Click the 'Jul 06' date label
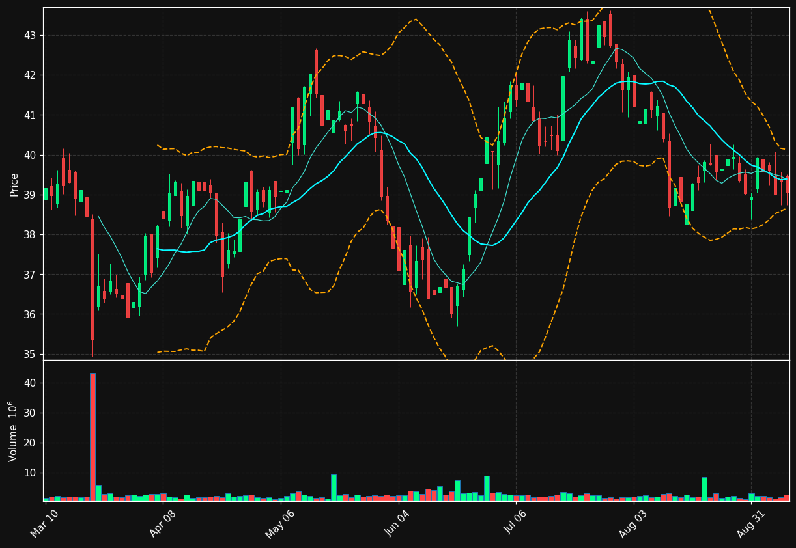Viewport: 796px width, 548px height. 516,524
